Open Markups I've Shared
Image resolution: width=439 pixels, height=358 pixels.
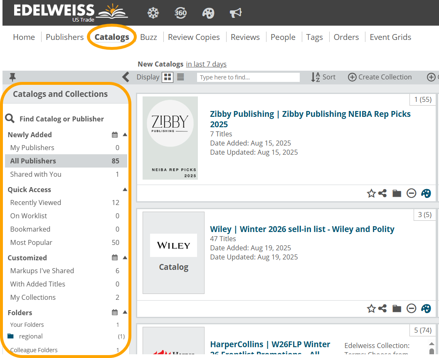66,271
